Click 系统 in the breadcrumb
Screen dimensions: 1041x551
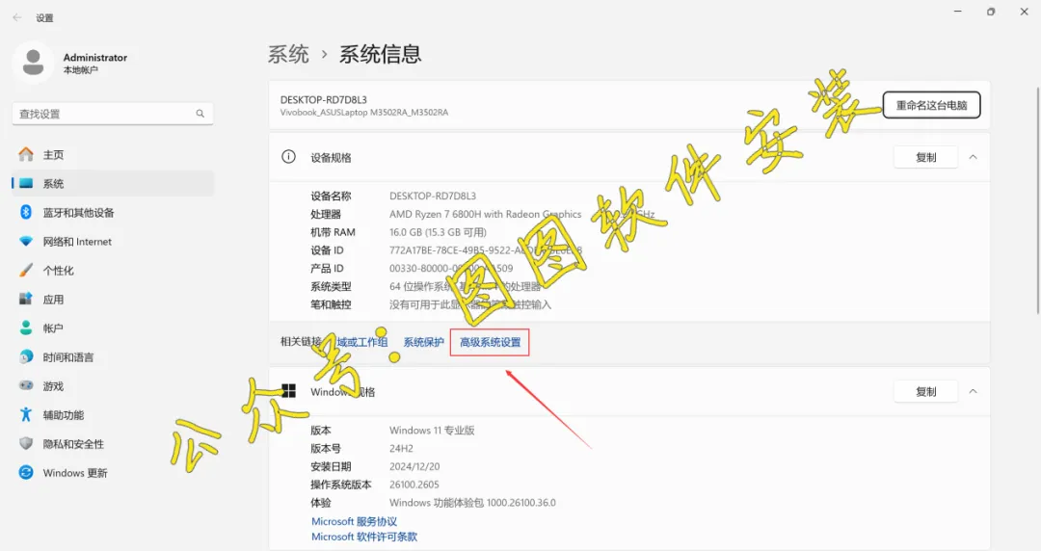point(288,54)
